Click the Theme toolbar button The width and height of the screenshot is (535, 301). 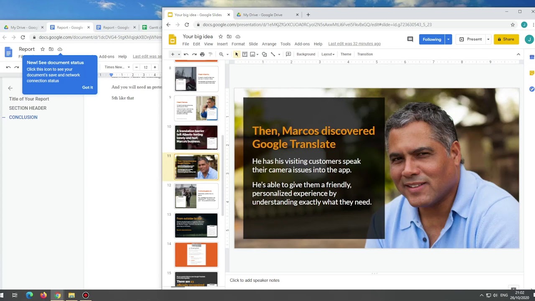(x=346, y=54)
